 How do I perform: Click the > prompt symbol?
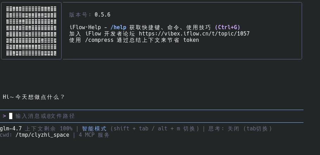pyautogui.click(x=4, y=116)
